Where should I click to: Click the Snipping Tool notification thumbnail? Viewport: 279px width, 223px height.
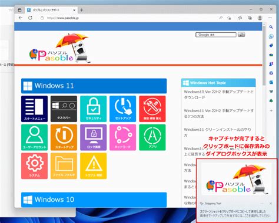236,179
